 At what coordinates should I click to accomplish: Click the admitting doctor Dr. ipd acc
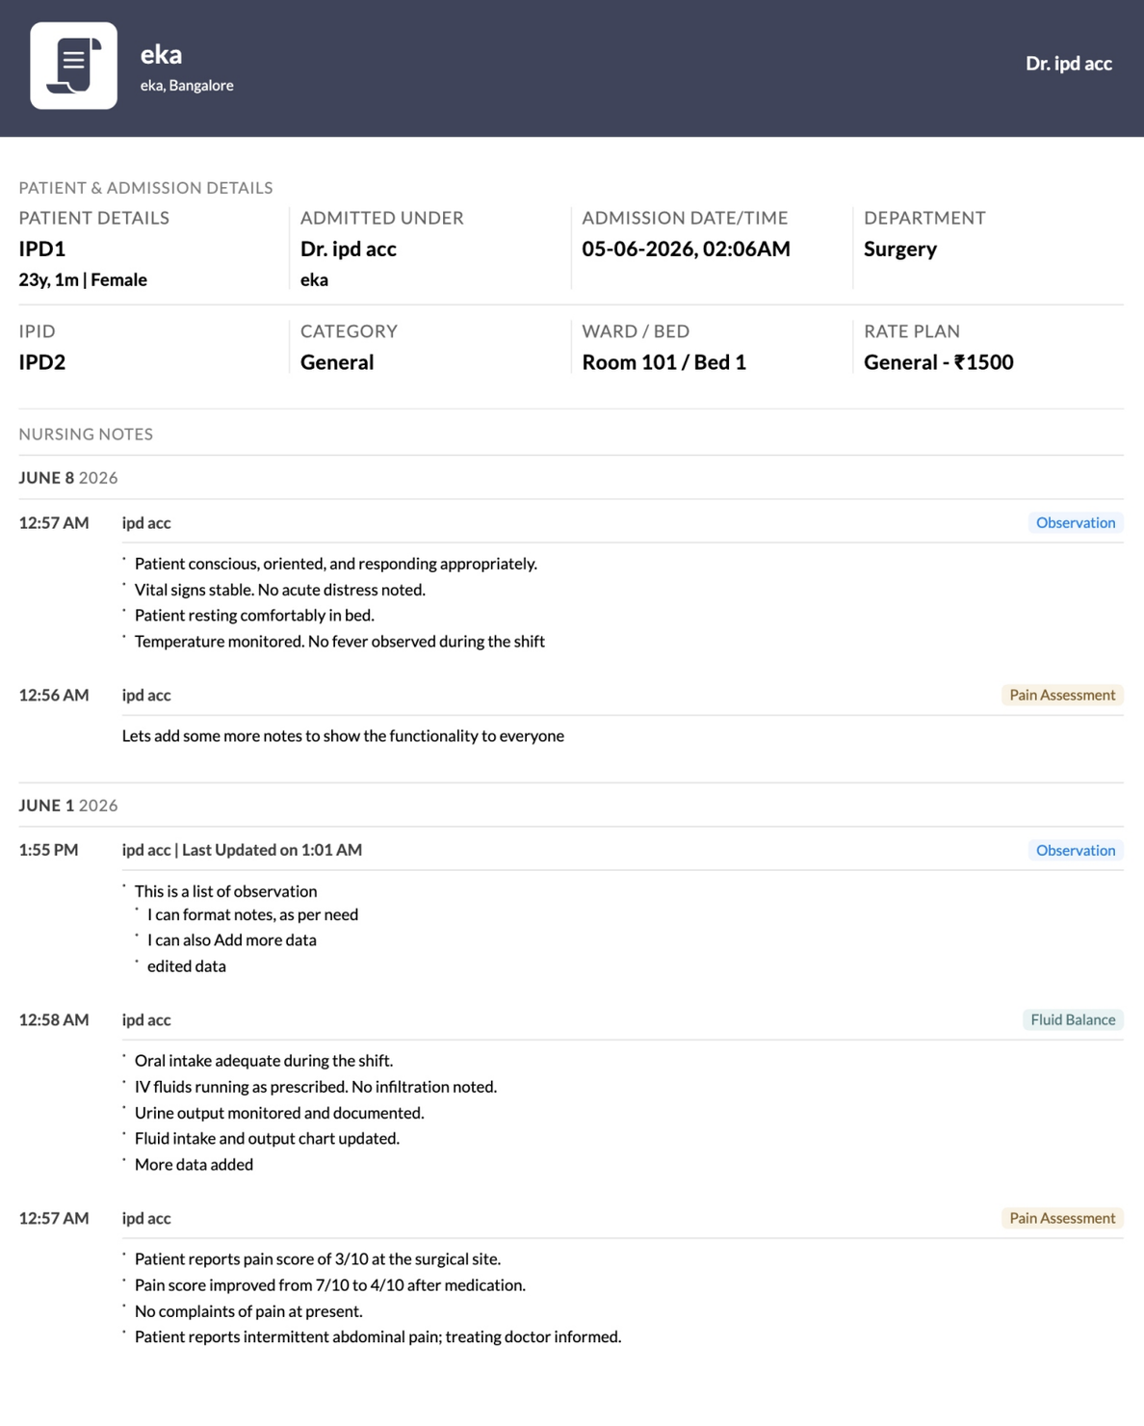coord(349,249)
